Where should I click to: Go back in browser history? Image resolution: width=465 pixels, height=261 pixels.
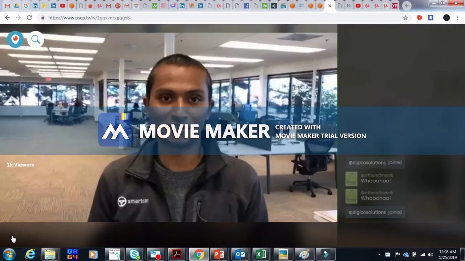[x=7, y=17]
